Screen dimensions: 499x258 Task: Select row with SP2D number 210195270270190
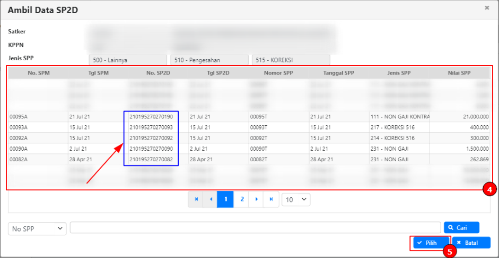click(151, 116)
